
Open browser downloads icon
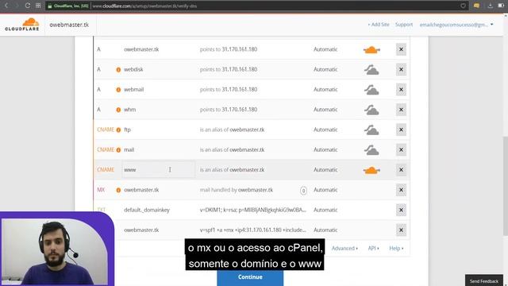click(x=491, y=6)
